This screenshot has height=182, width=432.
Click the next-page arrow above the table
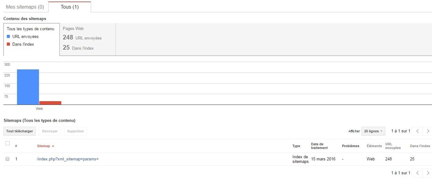(x=428, y=131)
